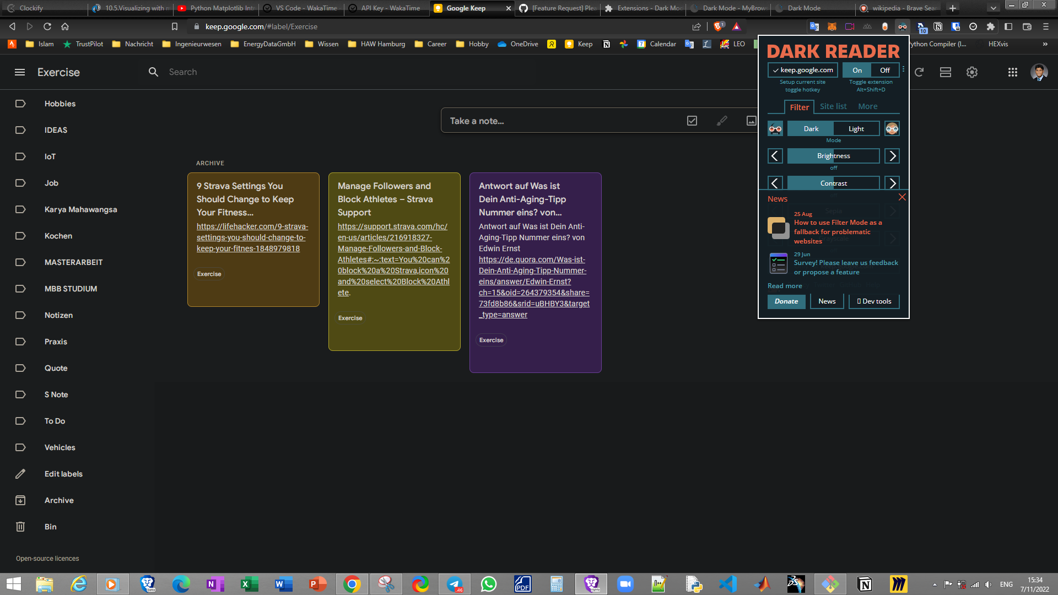1058x595 pixels.
Task: Click the Take a note field
Action: [x=562, y=121]
